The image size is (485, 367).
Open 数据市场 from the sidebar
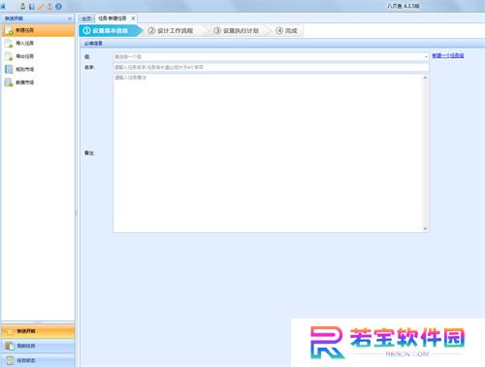(x=38, y=83)
